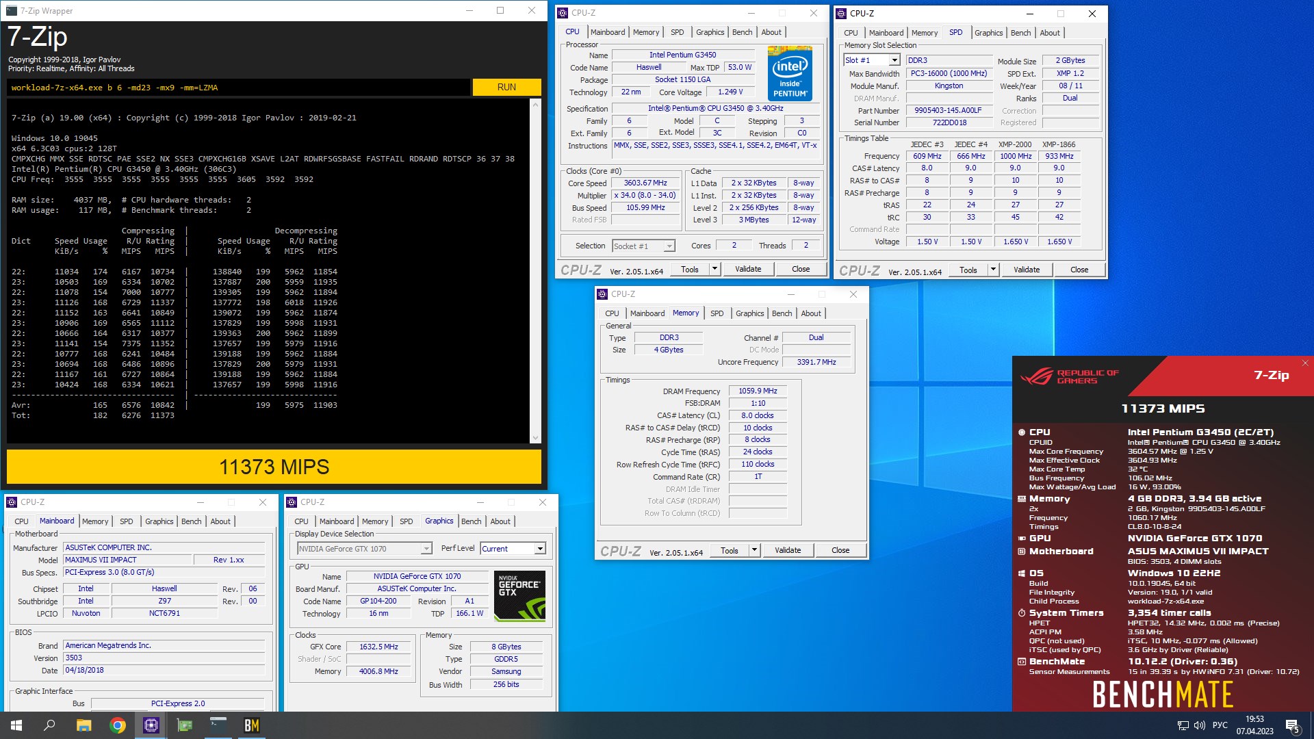Open the volume control in system tray

[1199, 725]
